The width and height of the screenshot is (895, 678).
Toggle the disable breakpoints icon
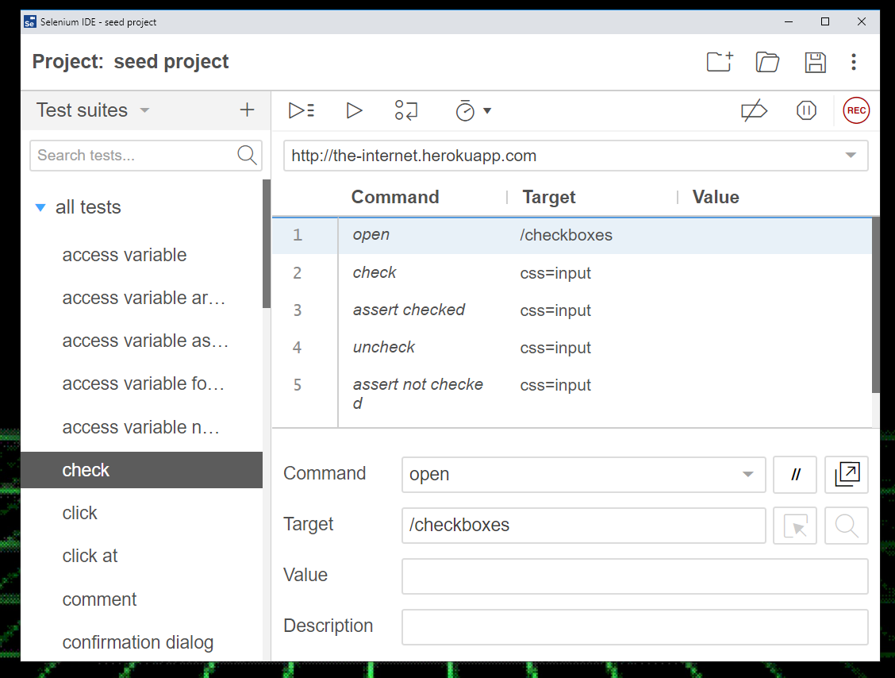tap(754, 110)
